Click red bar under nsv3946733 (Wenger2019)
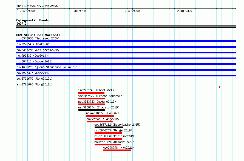The width and height of the screenshot is (244, 161). (108, 133)
